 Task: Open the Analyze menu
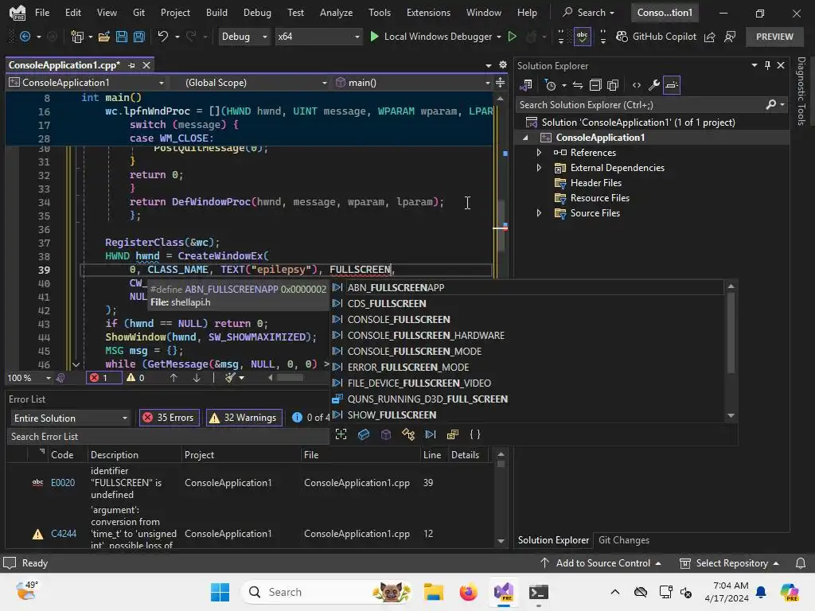click(337, 13)
